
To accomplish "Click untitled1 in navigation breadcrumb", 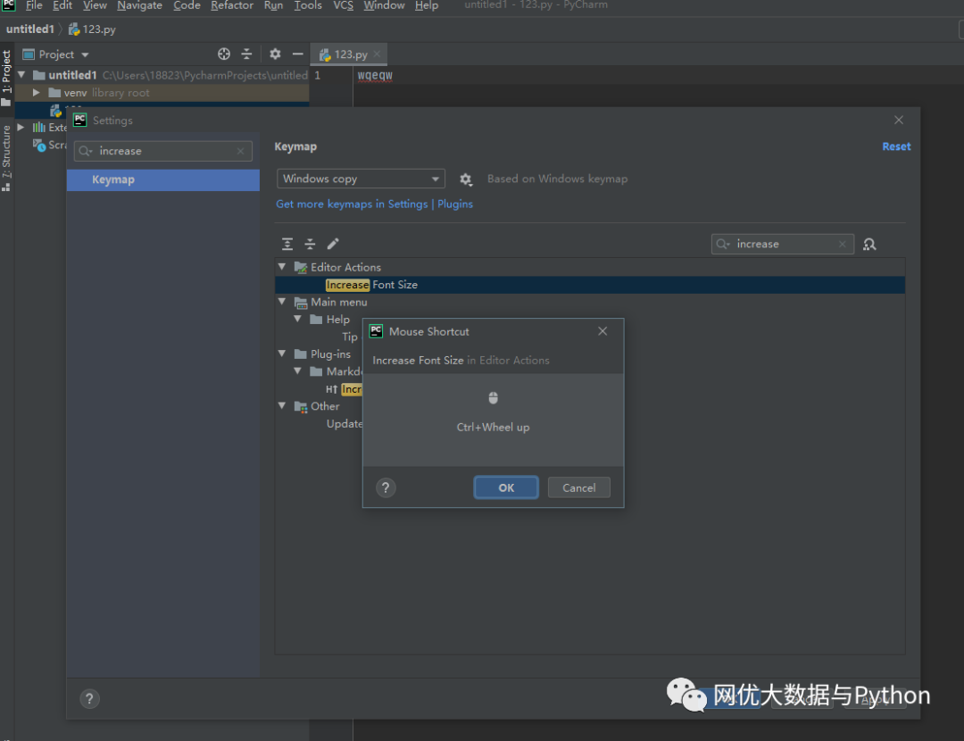I will coord(30,29).
